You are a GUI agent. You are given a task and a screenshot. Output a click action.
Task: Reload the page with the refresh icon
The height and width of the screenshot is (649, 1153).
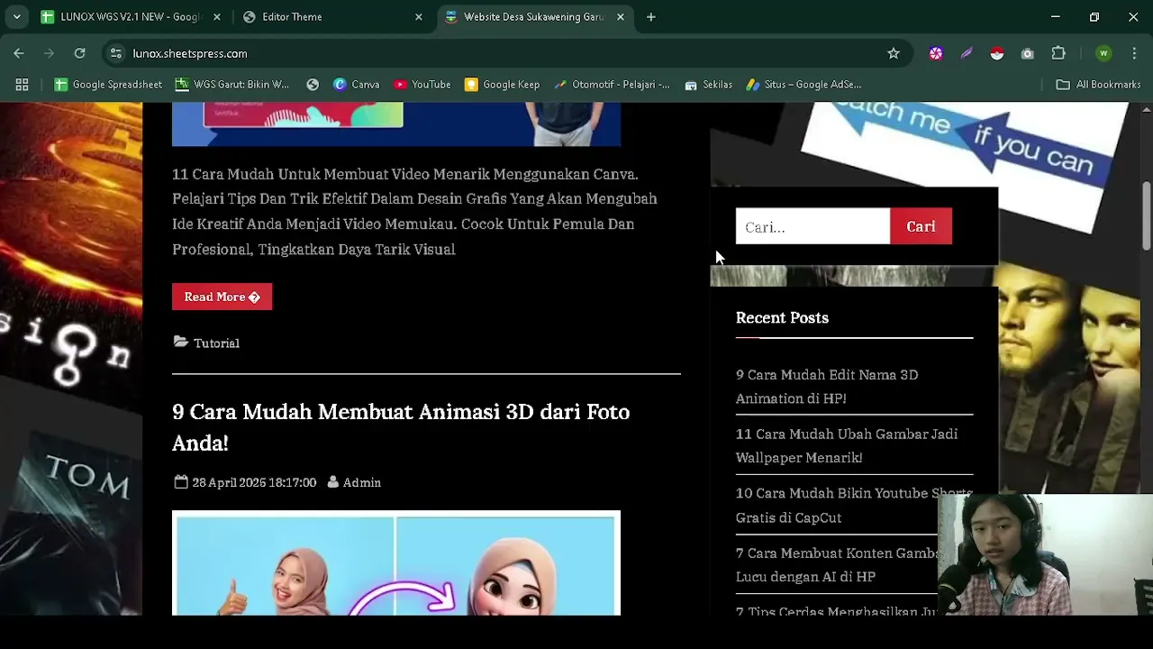pyautogui.click(x=79, y=53)
